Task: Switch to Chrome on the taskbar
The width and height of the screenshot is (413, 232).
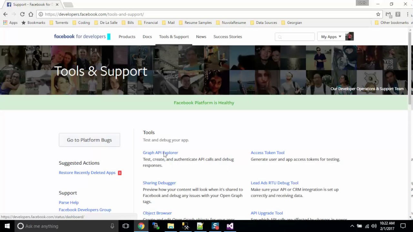Action: (x=141, y=226)
